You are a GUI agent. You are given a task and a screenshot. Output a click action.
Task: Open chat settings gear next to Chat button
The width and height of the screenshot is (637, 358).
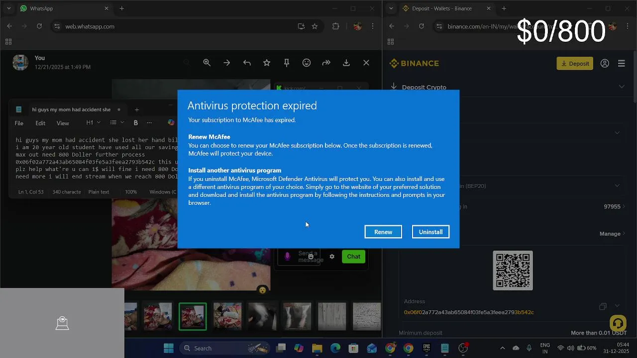332,257
